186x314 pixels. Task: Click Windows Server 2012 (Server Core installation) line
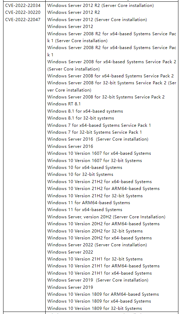97,20
